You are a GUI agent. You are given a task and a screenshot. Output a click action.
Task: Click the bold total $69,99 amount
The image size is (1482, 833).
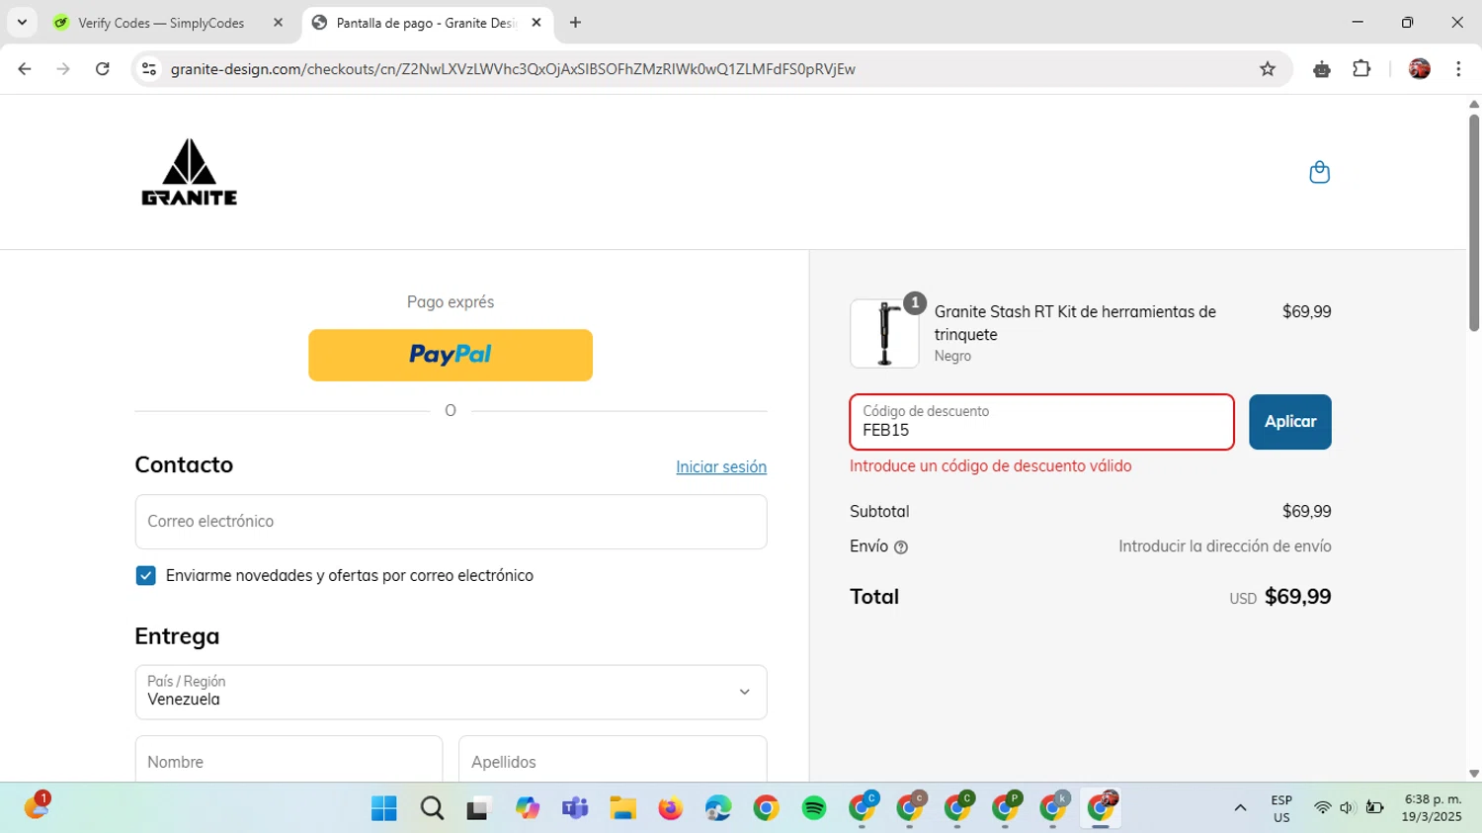1297,597
